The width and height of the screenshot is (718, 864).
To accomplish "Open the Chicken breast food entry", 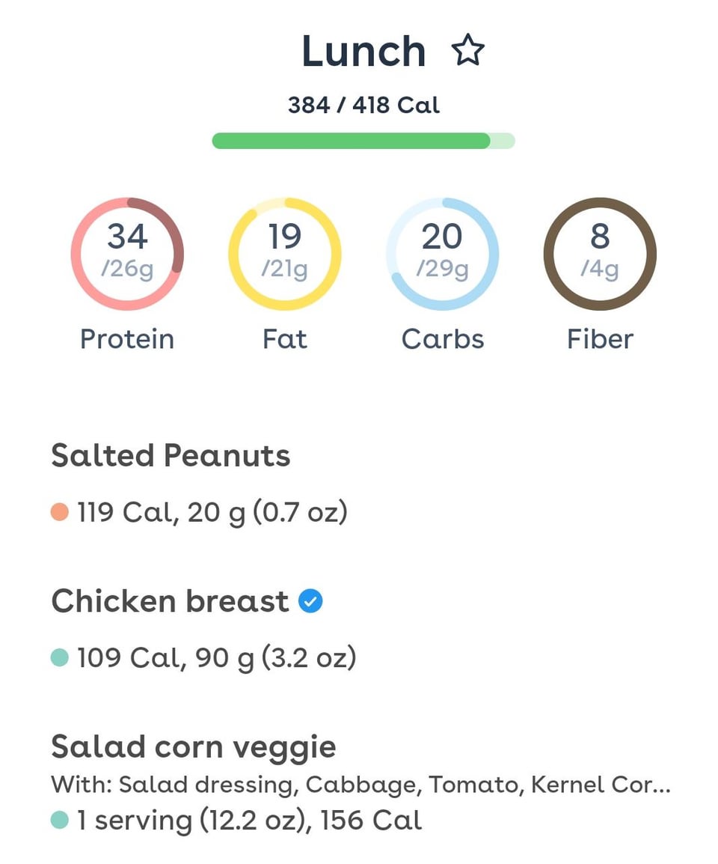I will [x=170, y=601].
